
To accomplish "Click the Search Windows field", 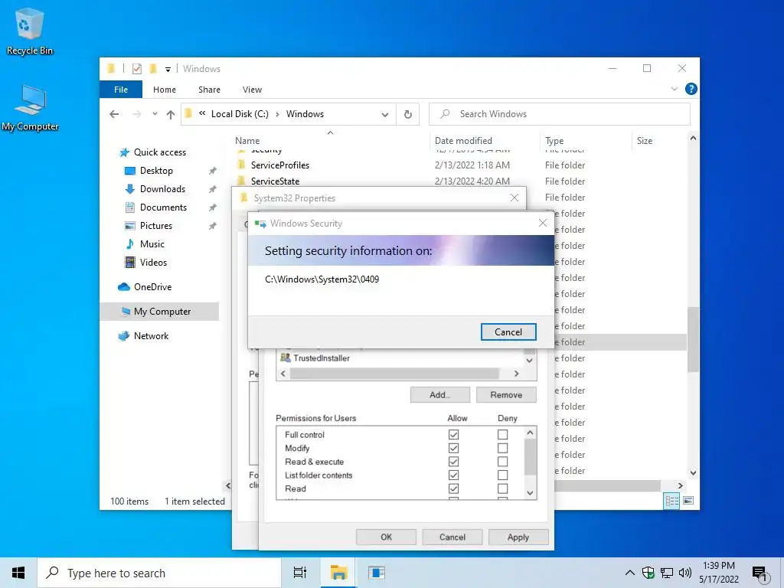I will (560, 114).
